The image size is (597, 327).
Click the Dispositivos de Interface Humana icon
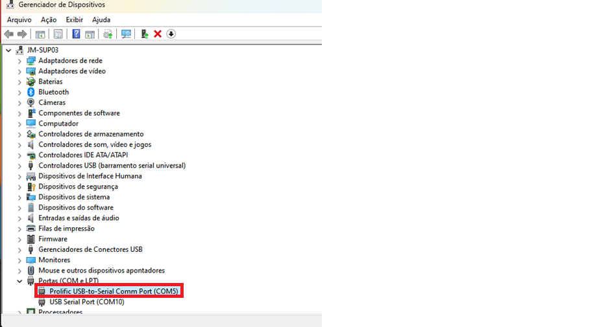click(x=31, y=176)
